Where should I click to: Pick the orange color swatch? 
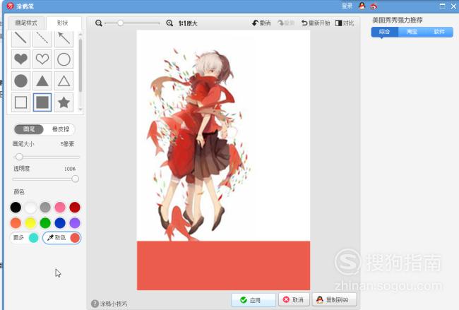[16, 222]
